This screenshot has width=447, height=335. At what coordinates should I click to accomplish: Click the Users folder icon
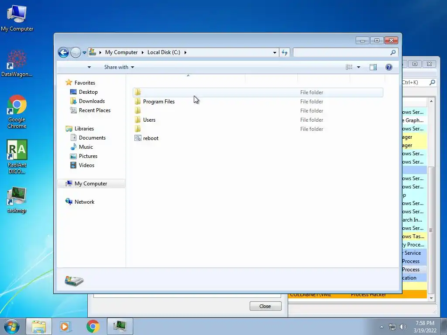coord(138,120)
